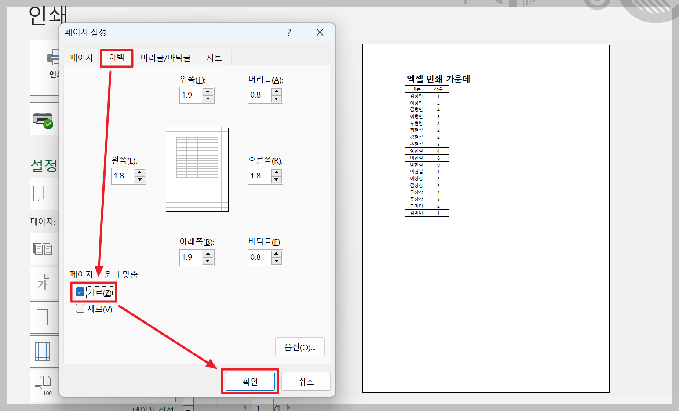Click the 취소 button to cancel
The width and height of the screenshot is (679, 411).
coord(306,381)
